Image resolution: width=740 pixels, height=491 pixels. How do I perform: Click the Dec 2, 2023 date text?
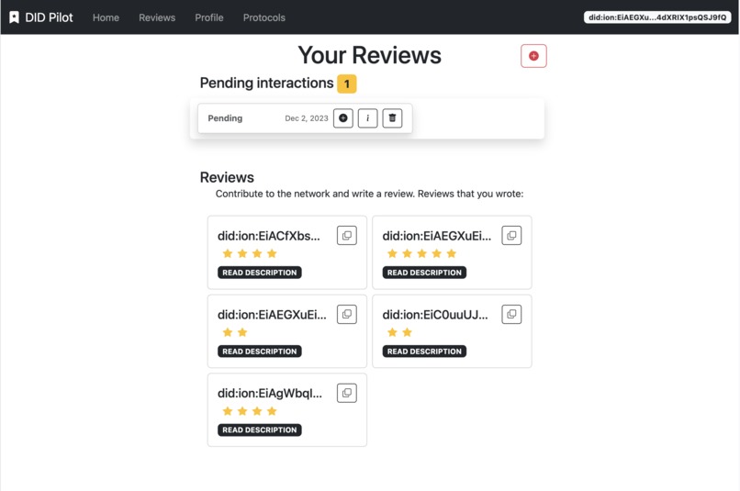[307, 118]
